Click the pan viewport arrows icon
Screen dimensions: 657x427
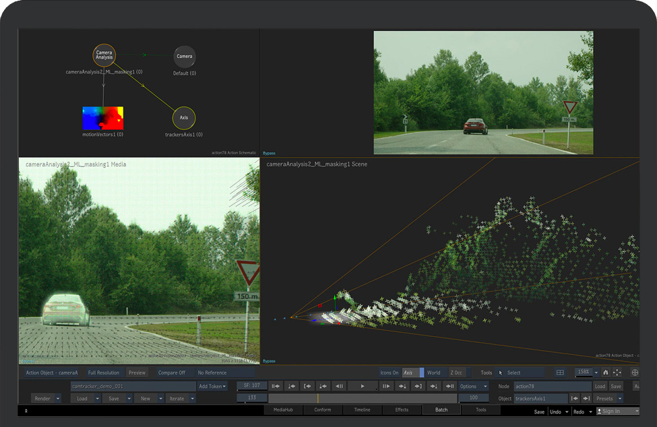[x=617, y=372]
